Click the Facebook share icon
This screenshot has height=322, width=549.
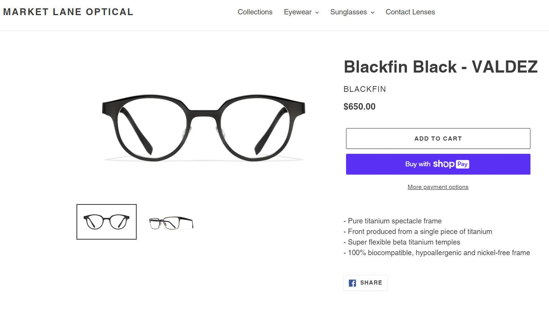coord(352,283)
